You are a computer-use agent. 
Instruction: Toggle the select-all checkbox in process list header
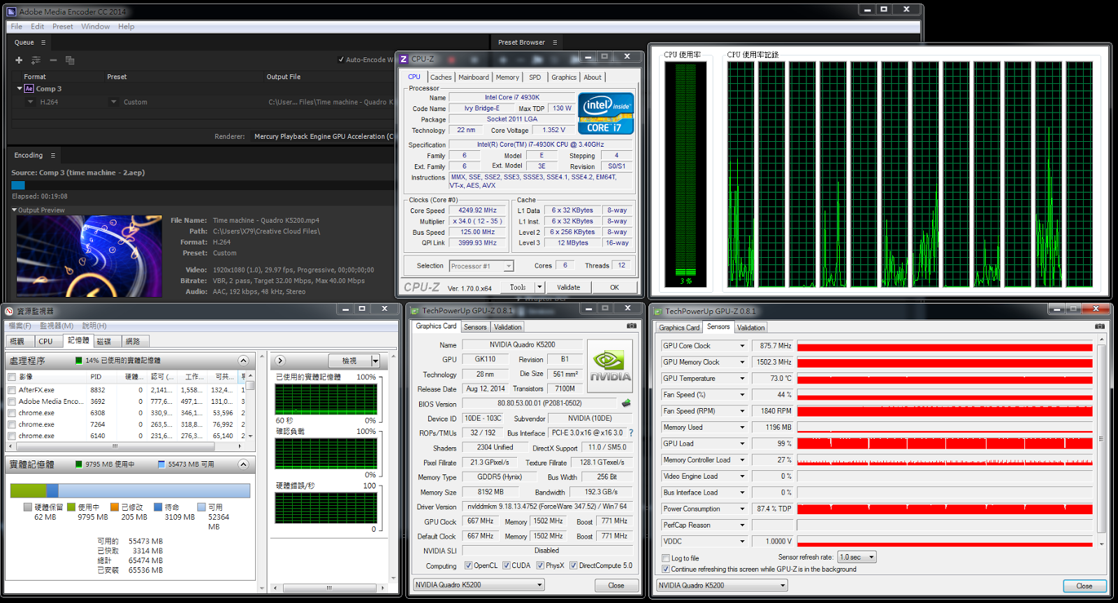[12, 377]
